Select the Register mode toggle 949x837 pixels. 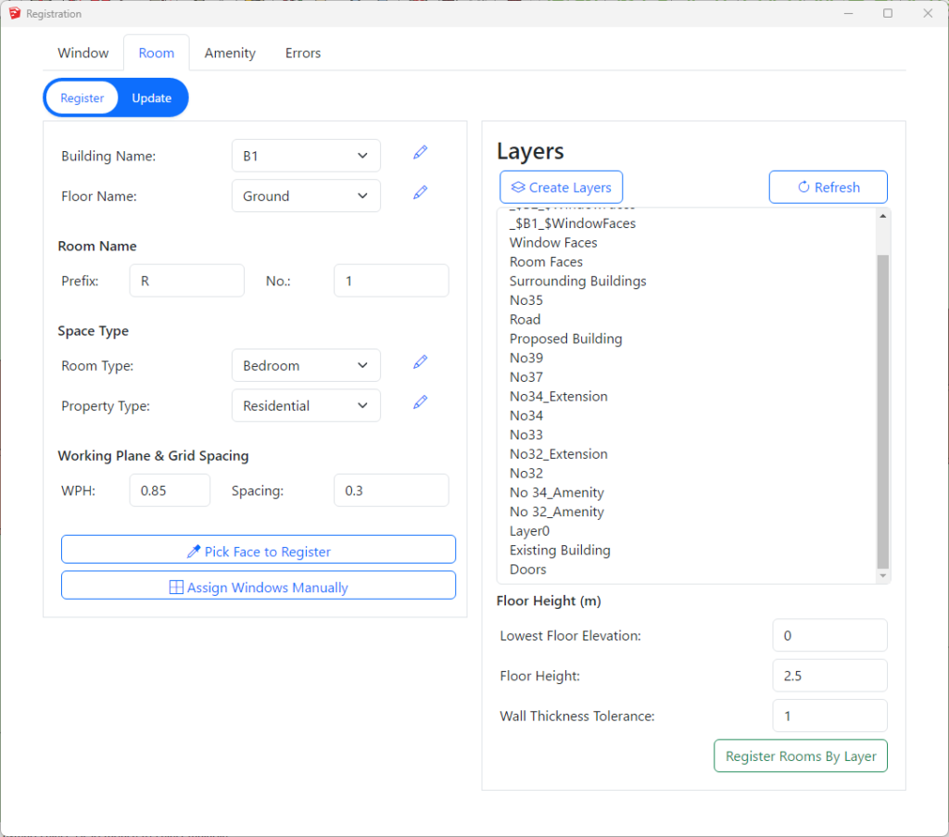pos(82,98)
